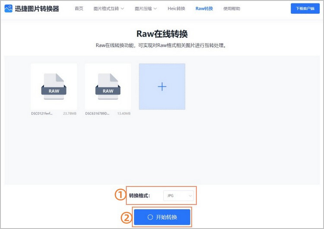Open the 使用帮助 page
This screenshot has height=229, width=324.
pyautogui.click(x=232, y=9)
